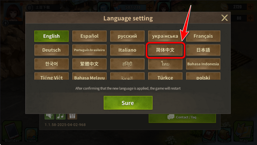Toggle the music note icon
Viewport: 257px width, 145px height.
point(61,117)
